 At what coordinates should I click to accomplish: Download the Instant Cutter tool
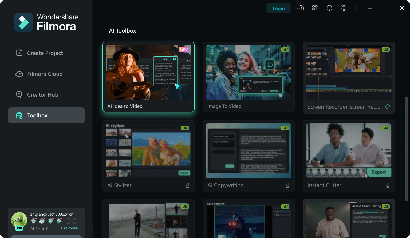coord(388,185)
